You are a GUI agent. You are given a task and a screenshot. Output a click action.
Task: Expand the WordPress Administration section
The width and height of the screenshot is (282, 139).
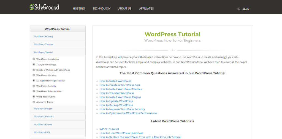coord(34,91)
